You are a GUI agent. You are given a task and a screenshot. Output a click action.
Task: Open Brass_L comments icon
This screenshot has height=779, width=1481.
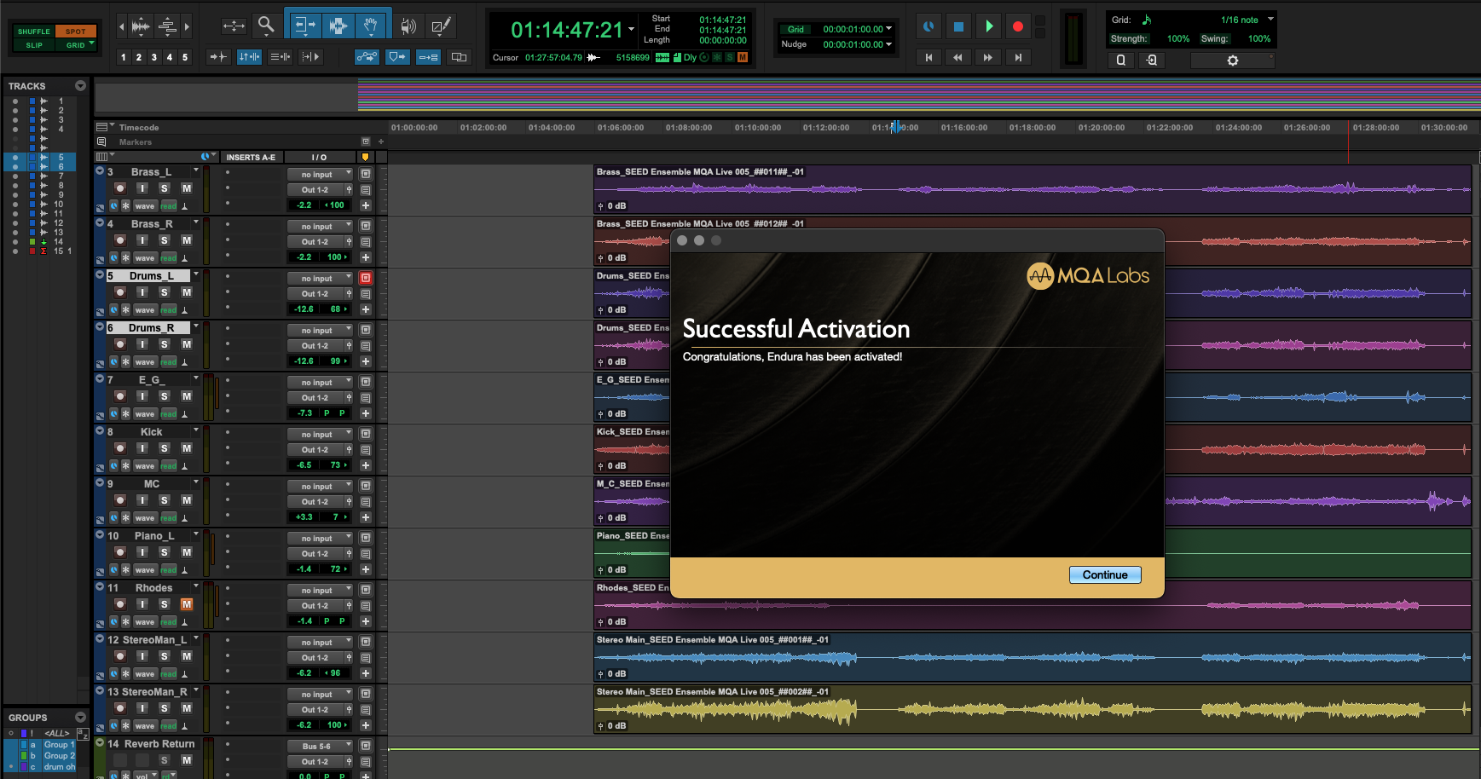pos(366,189)
